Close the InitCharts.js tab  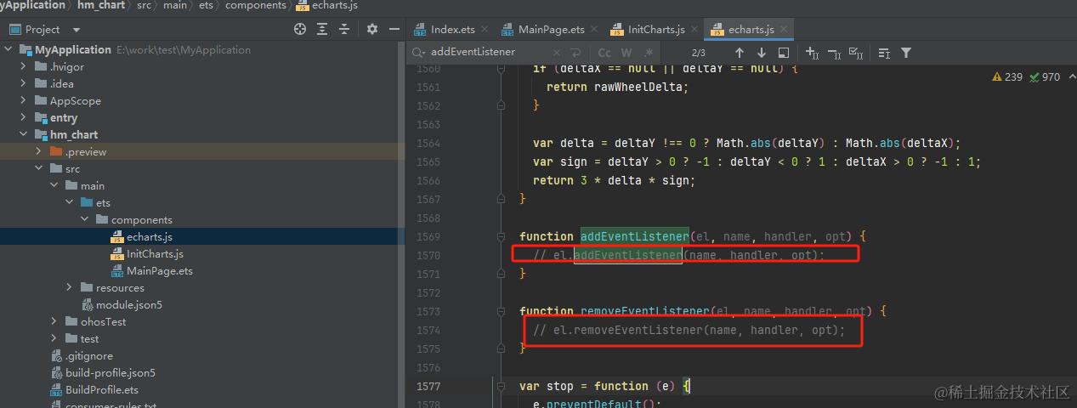694,30
